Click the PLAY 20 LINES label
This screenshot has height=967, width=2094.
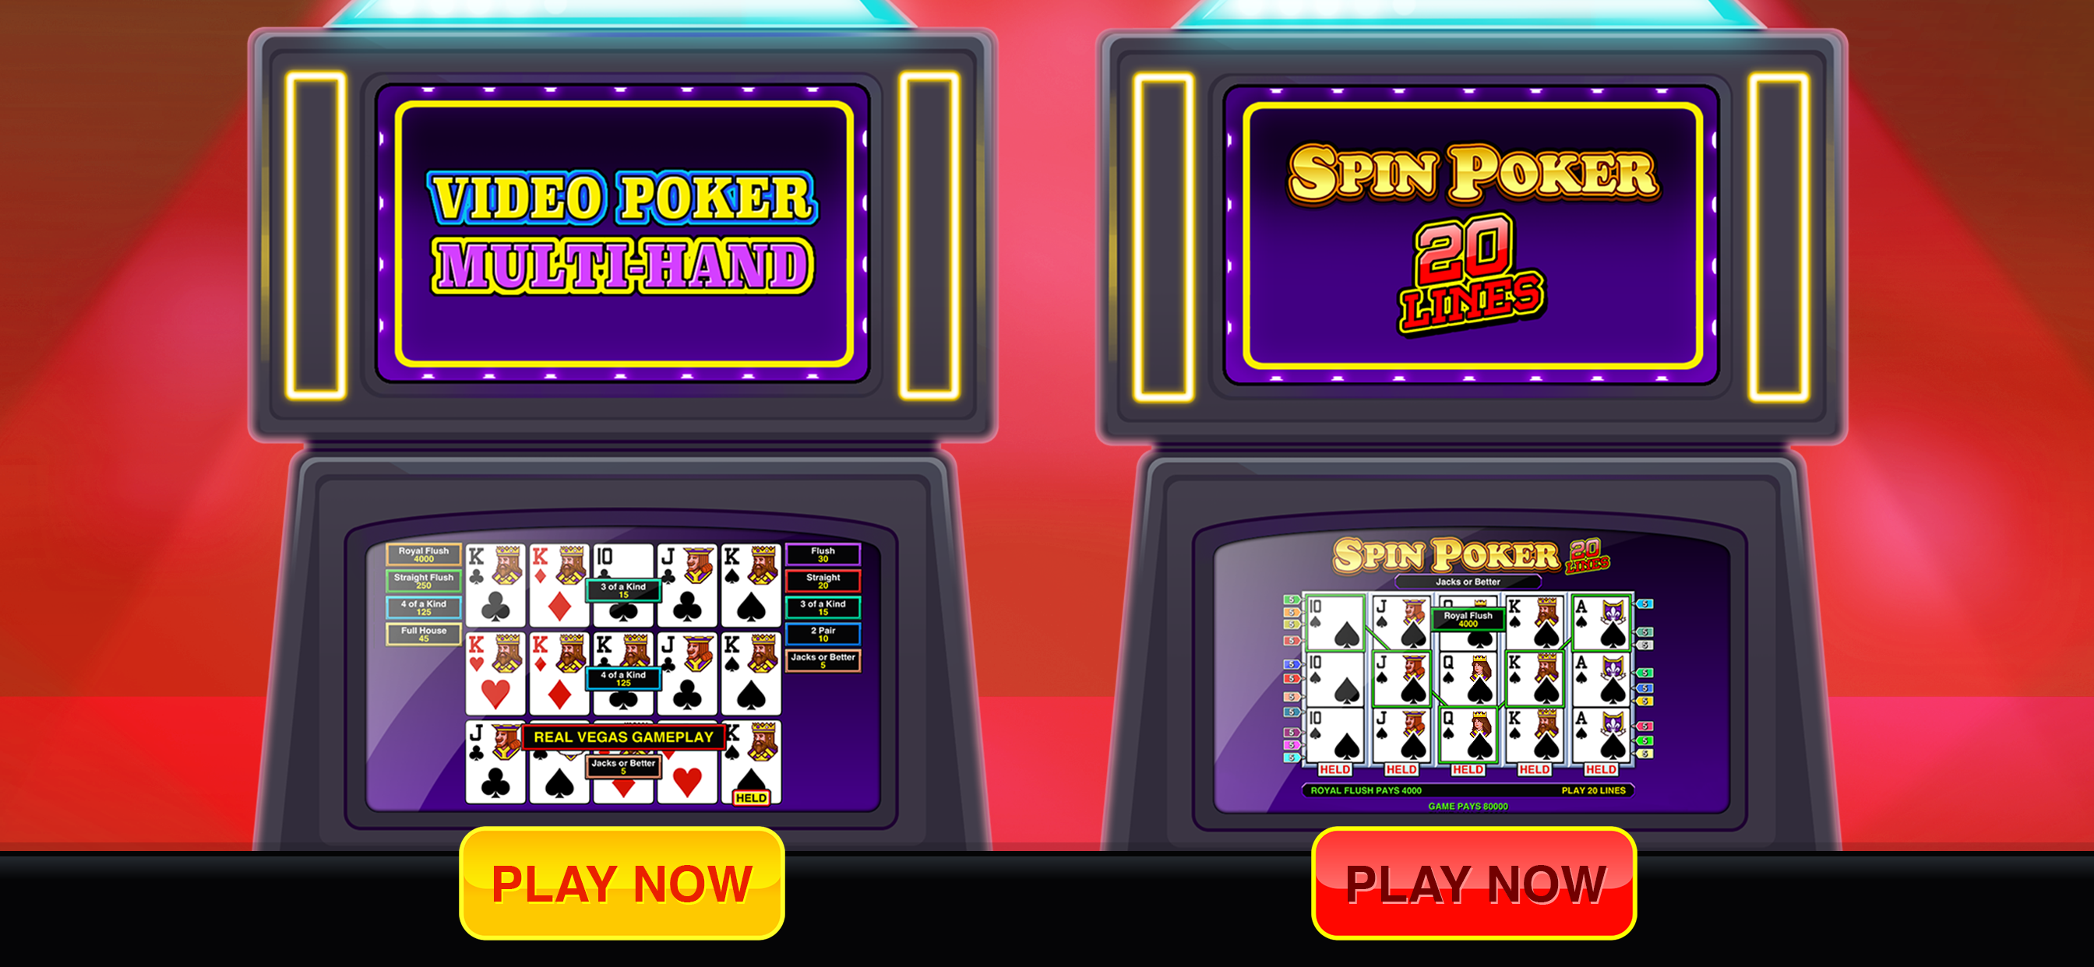(x=1593, y=789)
